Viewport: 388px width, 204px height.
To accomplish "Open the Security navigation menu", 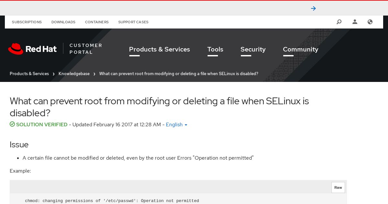I will 253,50.
